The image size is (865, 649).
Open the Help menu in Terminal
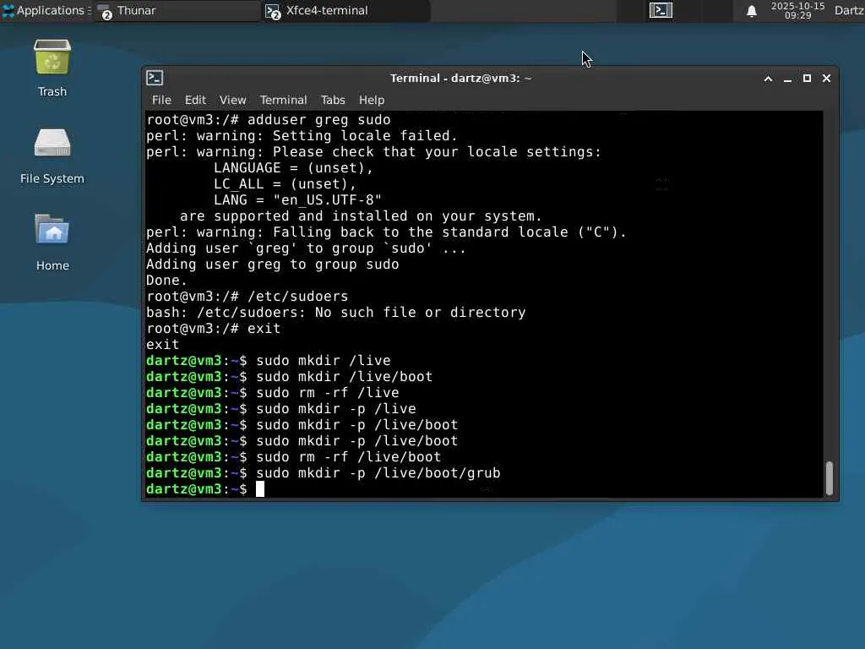372,100
